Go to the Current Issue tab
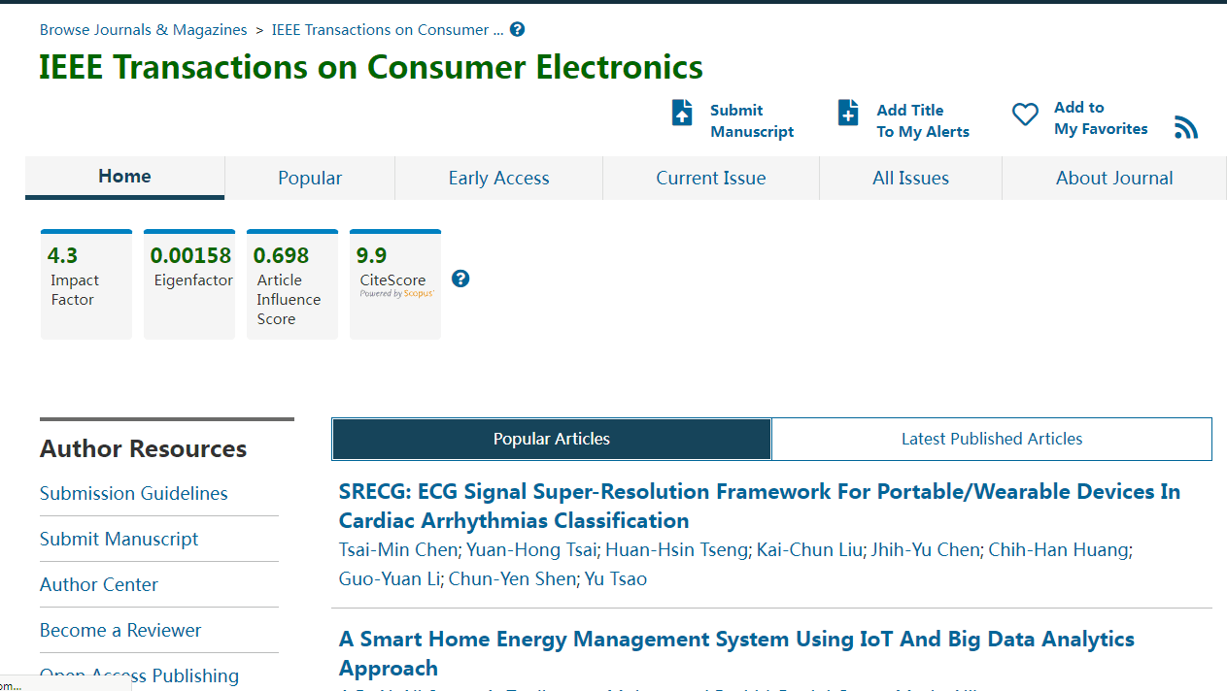Screen dimensions: 1227x691 711,178
